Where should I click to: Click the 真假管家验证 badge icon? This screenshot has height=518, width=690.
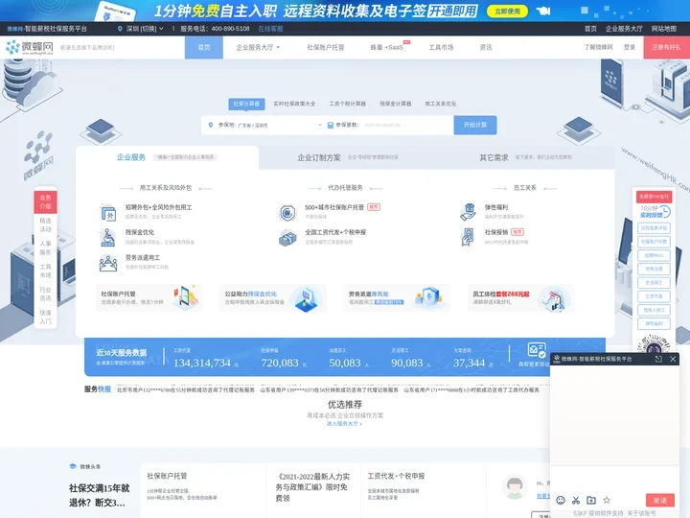[x=537, y=351]
